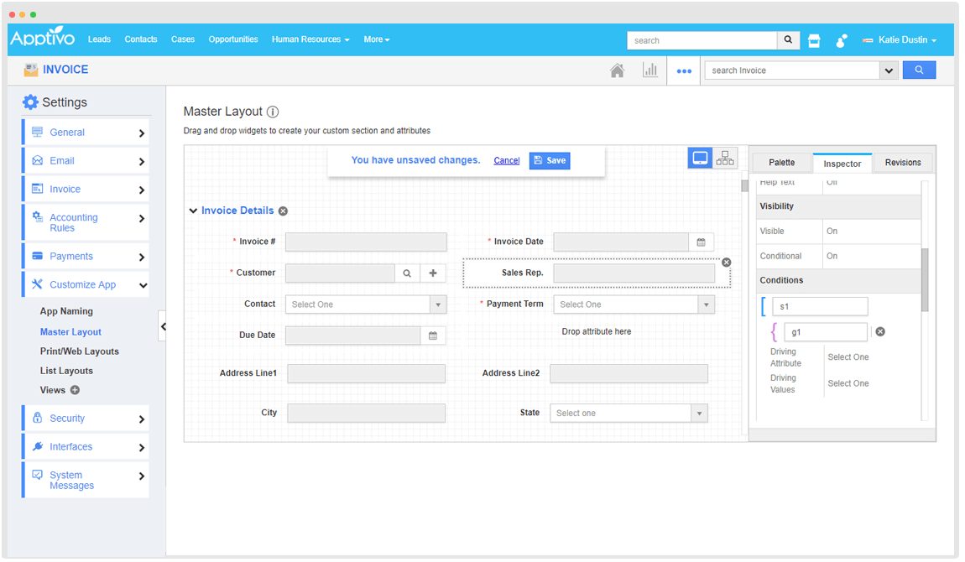This screenshot has width=965, height=562.
Task: Click the plus icon beside Customer field
Action: [x=433, y=273]
